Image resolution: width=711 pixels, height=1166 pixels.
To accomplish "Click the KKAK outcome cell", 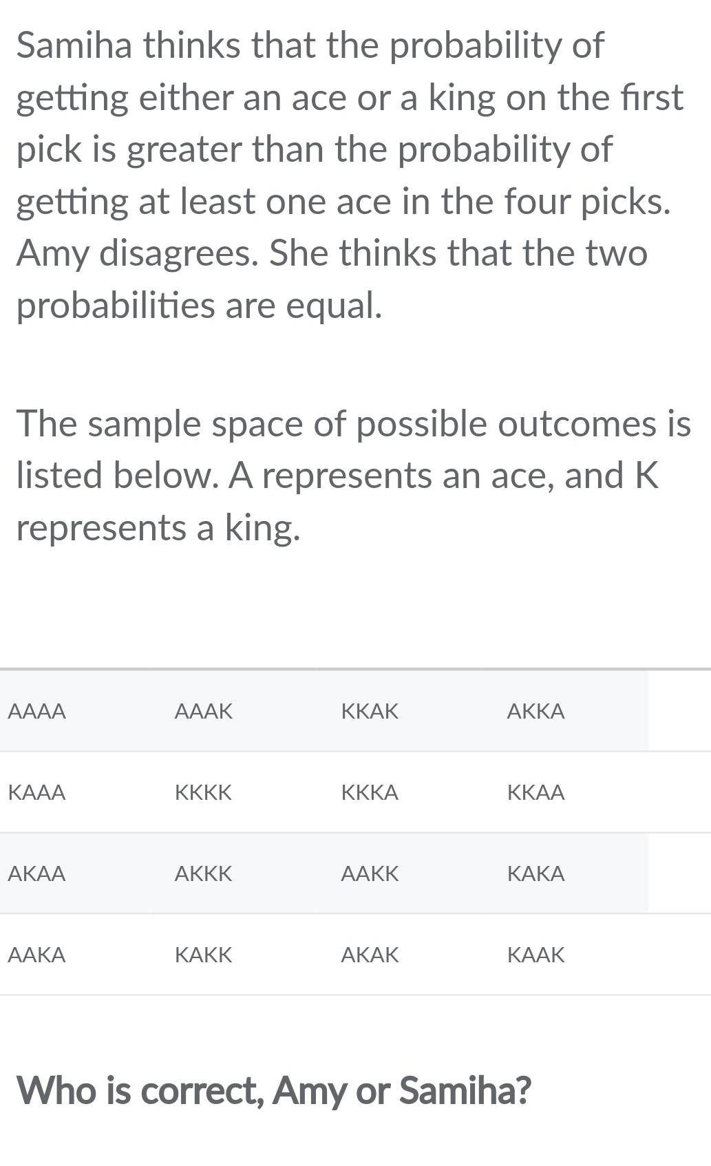I will (x=370, y=711).
